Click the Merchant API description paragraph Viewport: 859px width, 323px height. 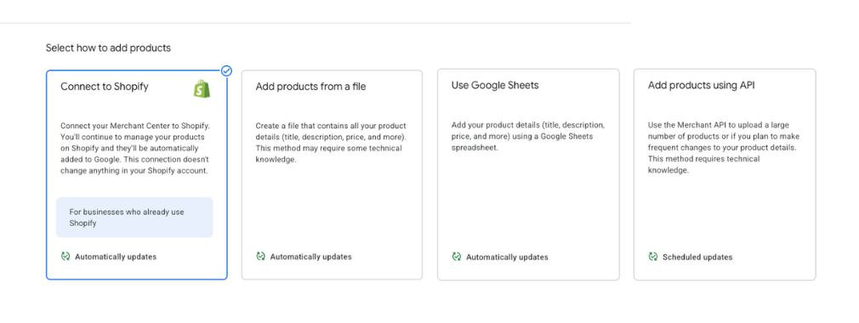723,148
